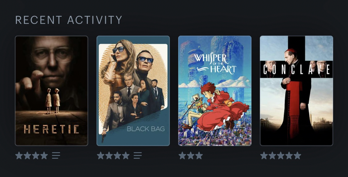
Task: Click the HERETIC title lettering on poster
Action: pyautogui.click(x=51, y=129)
